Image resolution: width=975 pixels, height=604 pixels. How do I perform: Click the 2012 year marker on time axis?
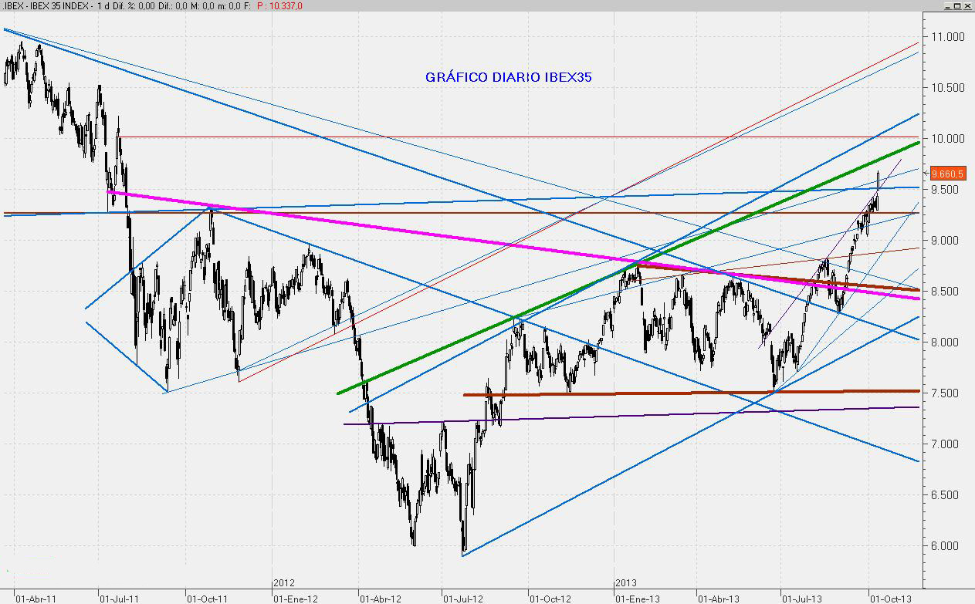point(285,583)
